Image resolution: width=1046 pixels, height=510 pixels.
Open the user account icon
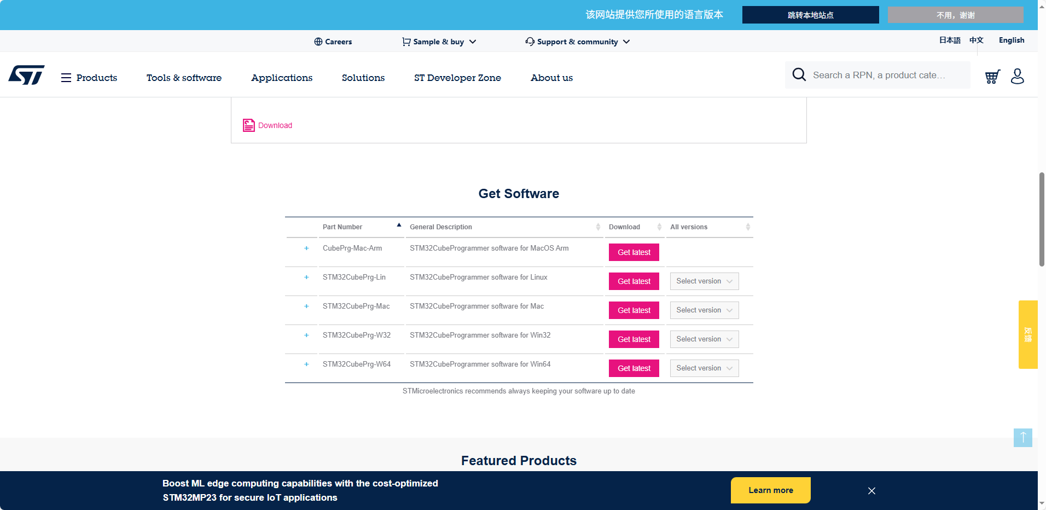coord(1018,76)
